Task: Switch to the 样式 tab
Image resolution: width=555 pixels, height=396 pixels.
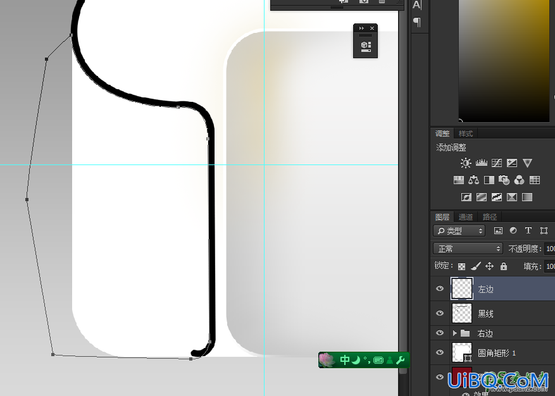Action: 465,133
